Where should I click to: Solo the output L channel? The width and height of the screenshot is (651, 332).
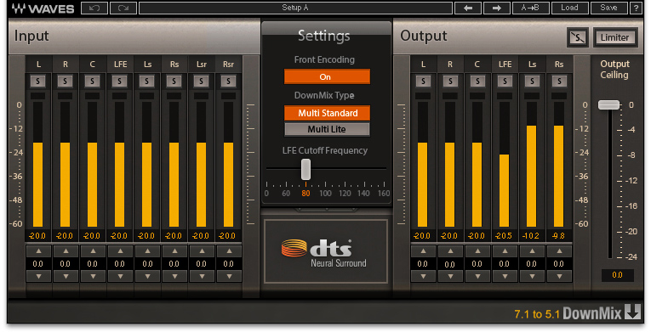pyautogui.click(x=423, y=82)
